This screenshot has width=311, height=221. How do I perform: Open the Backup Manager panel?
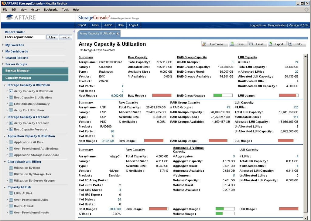[35, 71]
